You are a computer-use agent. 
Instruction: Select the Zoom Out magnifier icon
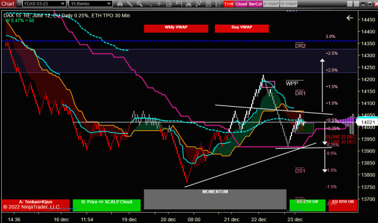click(x=149, y=4)
